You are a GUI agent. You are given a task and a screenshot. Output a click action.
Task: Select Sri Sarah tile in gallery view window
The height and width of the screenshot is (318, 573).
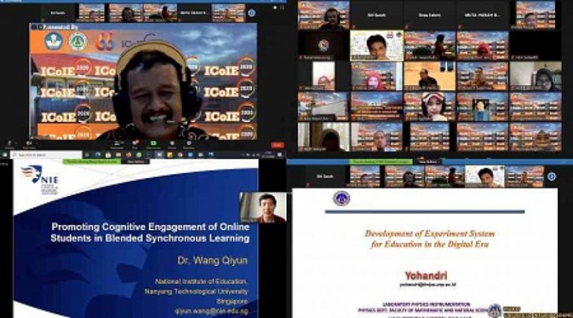pyautogui.click(x=376, y=15)
